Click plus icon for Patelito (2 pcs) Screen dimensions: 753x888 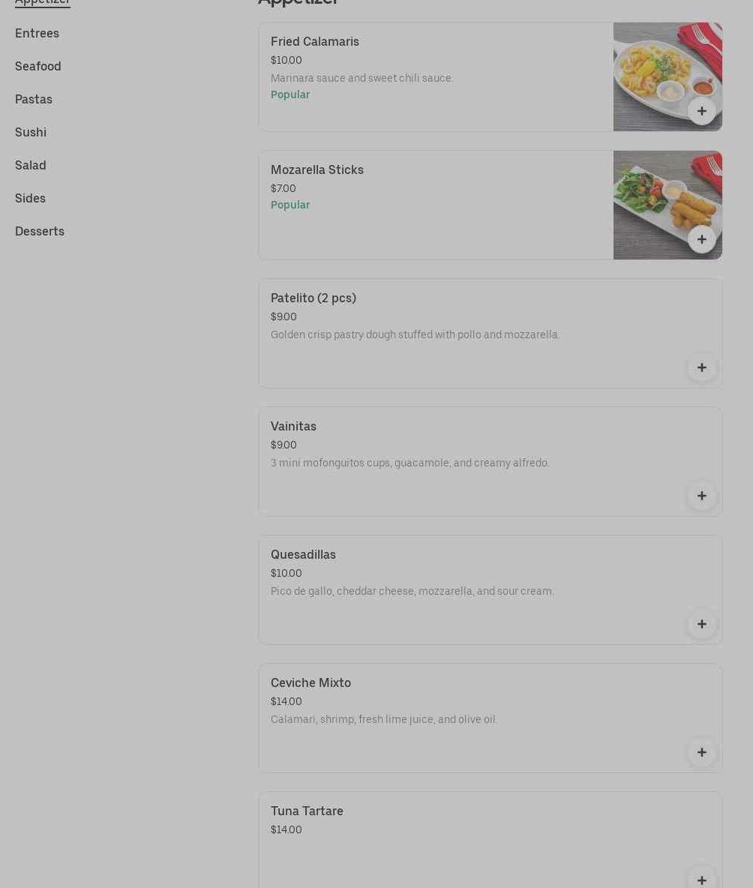tap(701, 367)
